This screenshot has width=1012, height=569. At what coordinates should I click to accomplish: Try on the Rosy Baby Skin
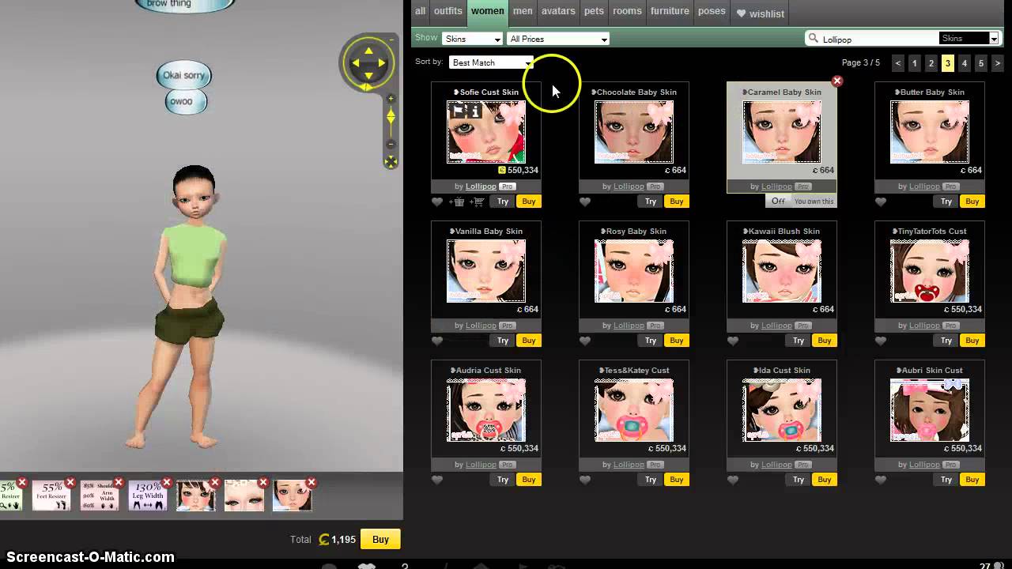(x=651, y=341)
